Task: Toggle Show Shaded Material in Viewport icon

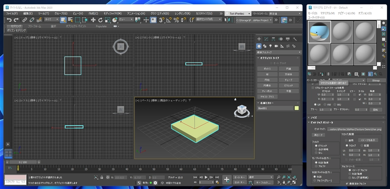Action: [363, 74]
